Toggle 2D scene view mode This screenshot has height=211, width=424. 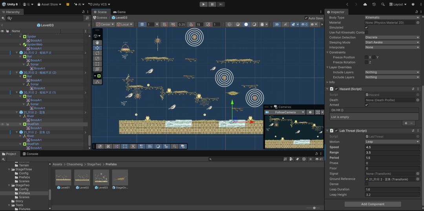277,24
